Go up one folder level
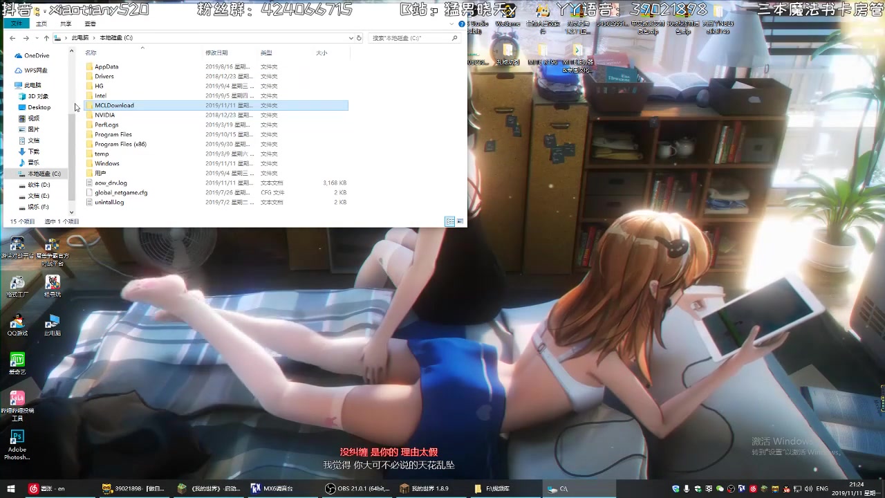The height and width of the screenshot is (498, 885). pyautogui.click(x=46, y=38)
